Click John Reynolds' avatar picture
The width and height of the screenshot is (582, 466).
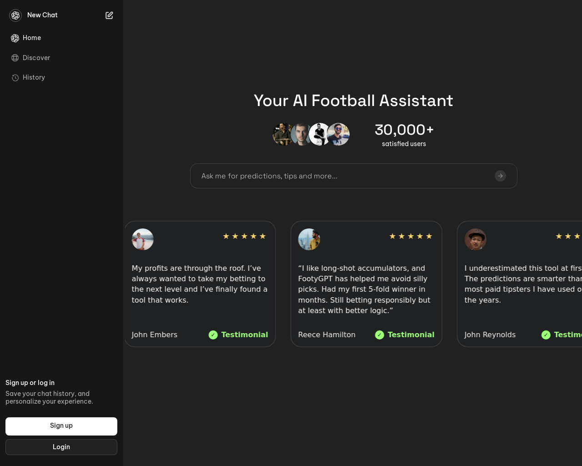click(476, 239)
